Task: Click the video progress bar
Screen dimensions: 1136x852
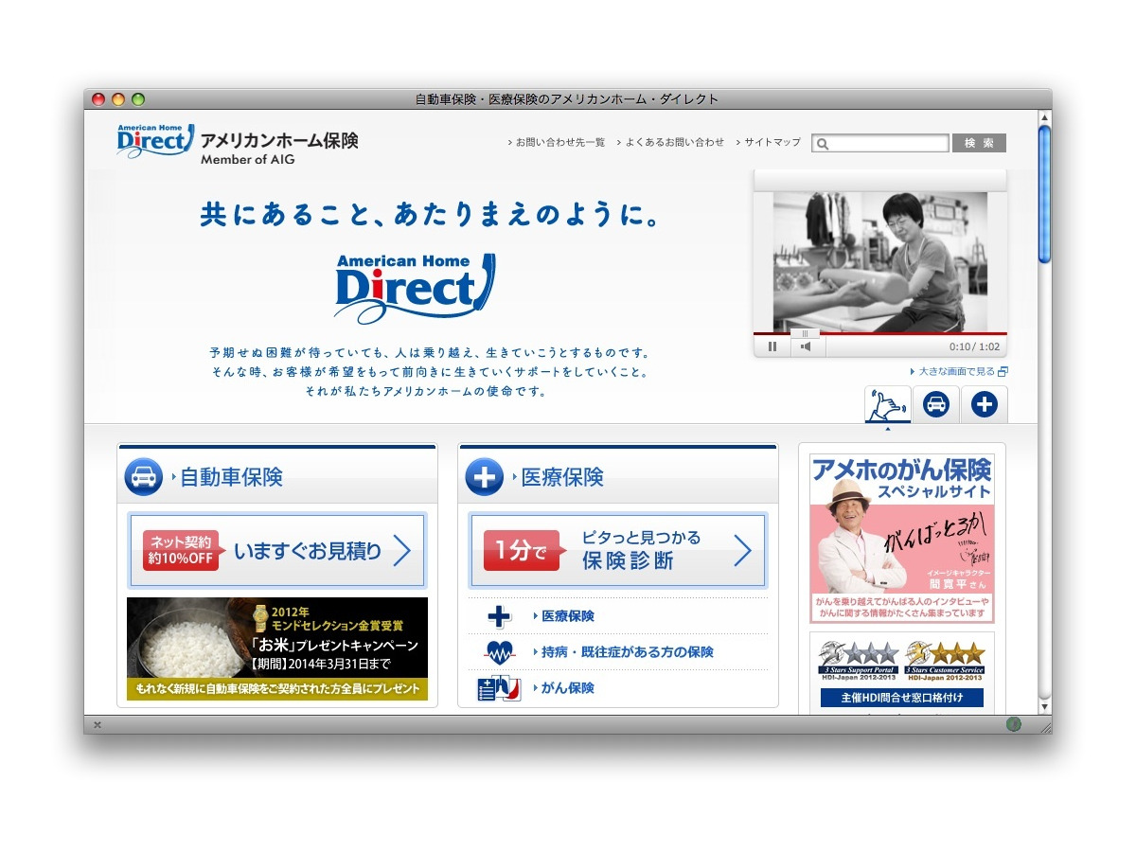Action: coord(880,333)
